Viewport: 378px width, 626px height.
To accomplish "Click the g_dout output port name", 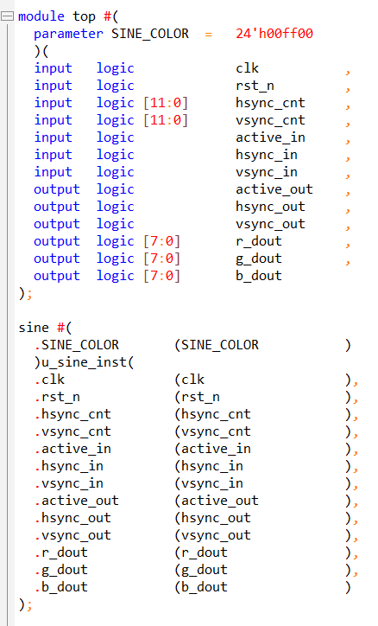I will (259, 259).
